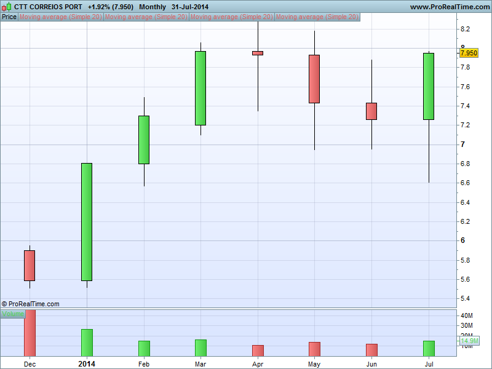Click the February green volume bar
Viewport: 492px width, 369px height.
[145, 348]
